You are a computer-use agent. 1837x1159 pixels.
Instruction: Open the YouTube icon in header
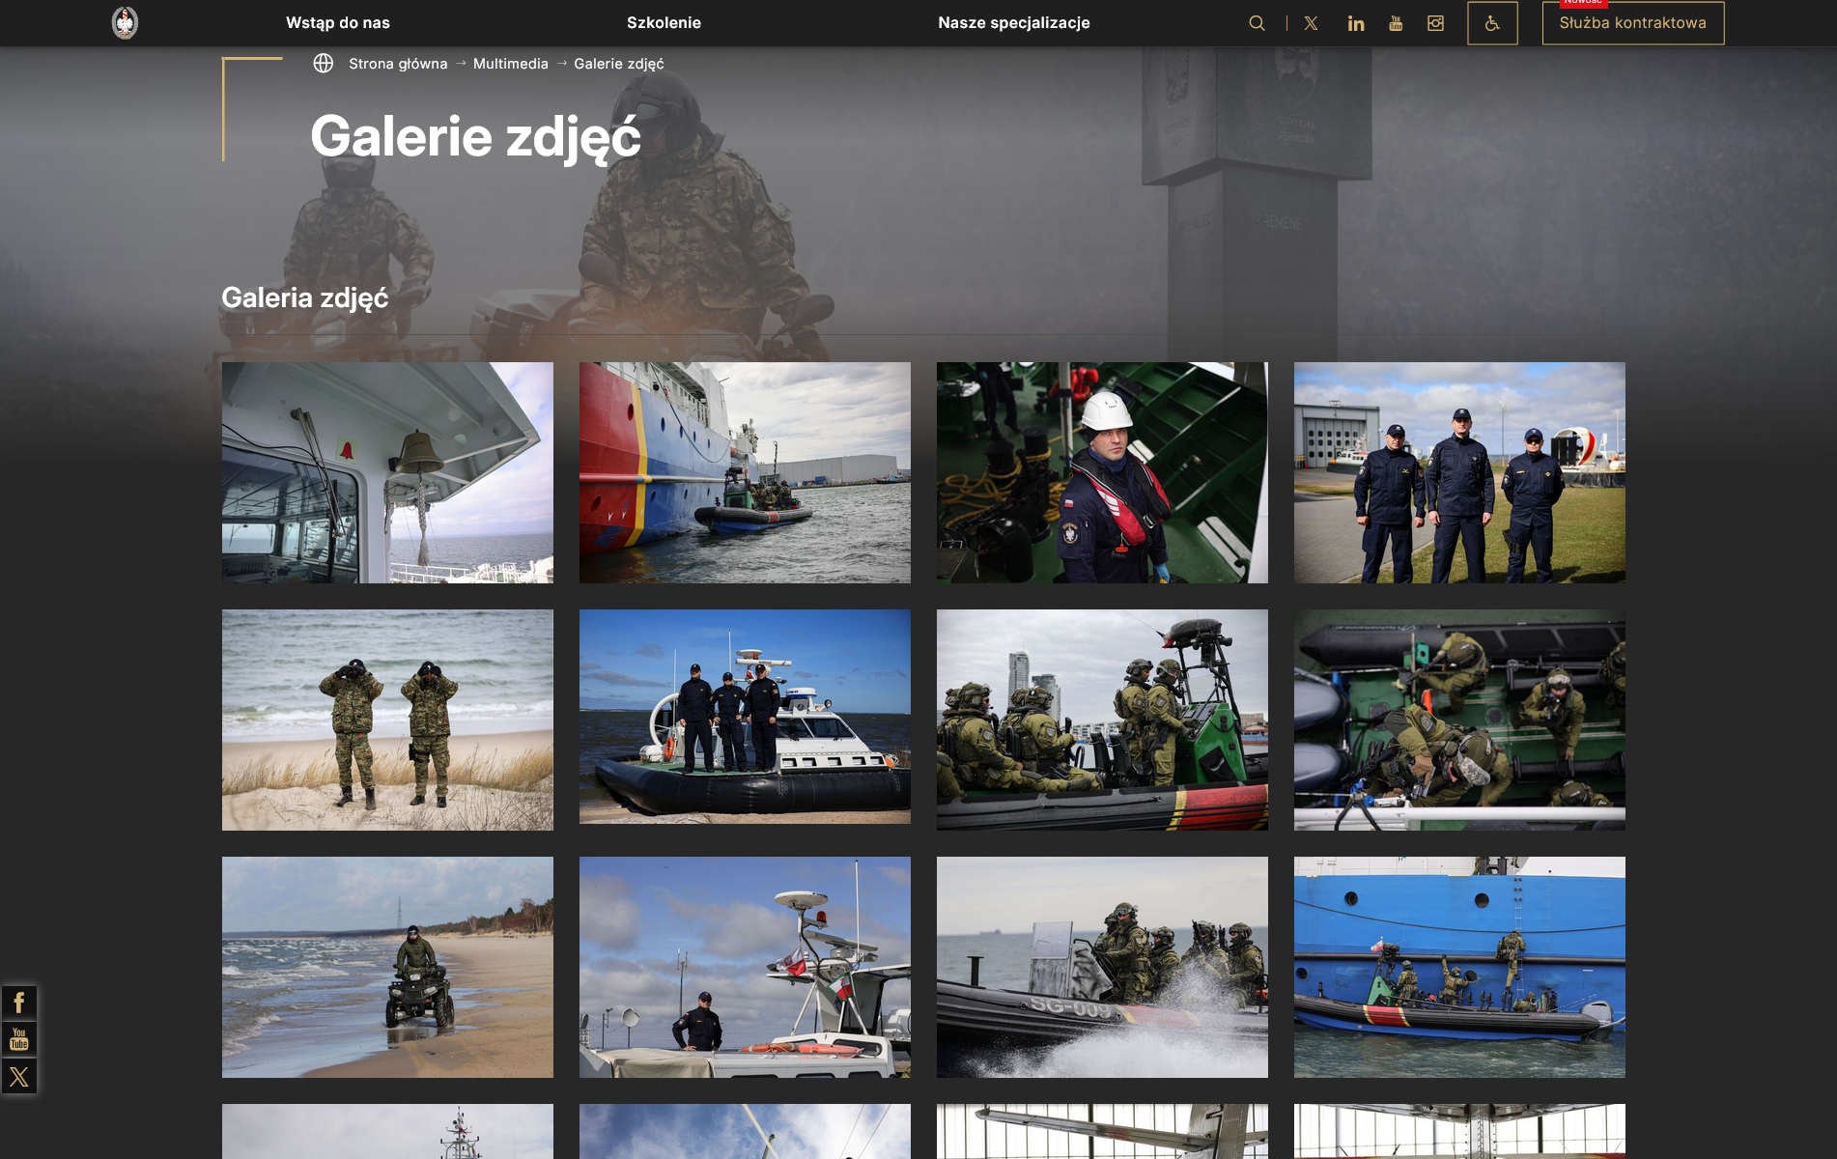tap(1396, 23)
